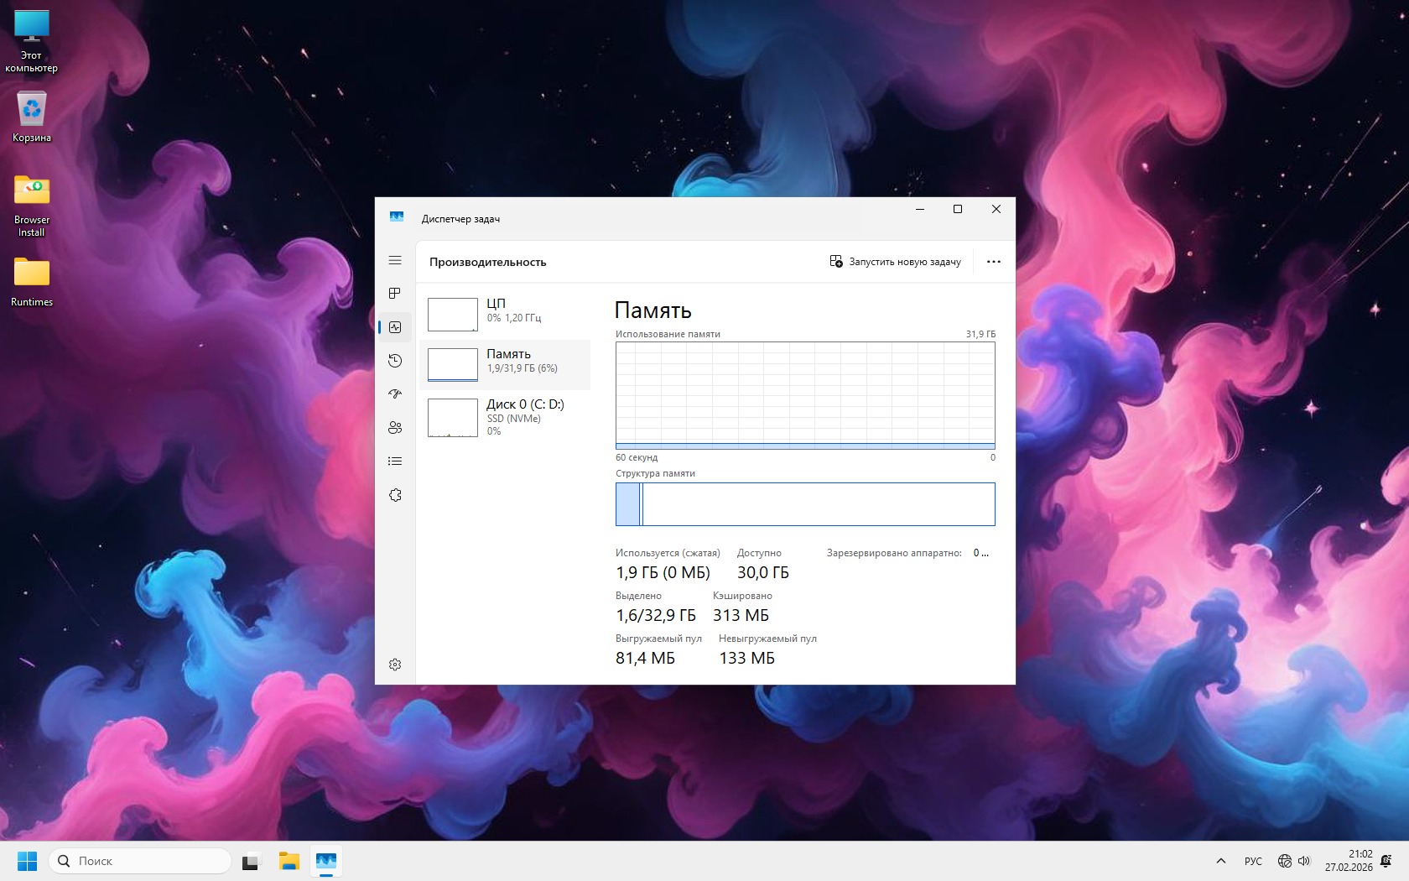Open the Users page icon in sidebar
This screenshot has width=1409, height=881.
395,428
